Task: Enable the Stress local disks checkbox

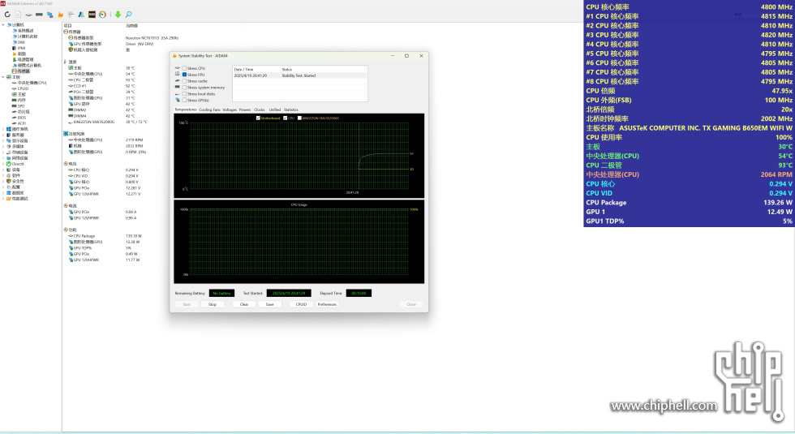Action: (x=185, y=94)
